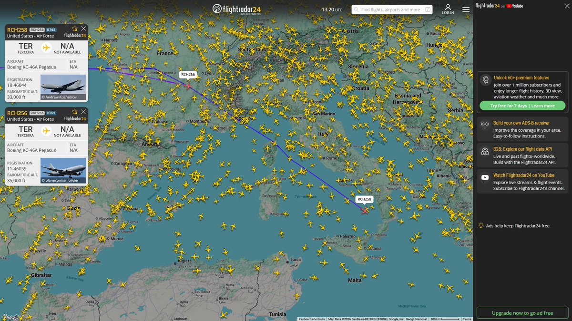The width and height of the screenshot is (572, 321).
Task: Open RCH256 aircraft photo thumbnail
Action: point(63,171)
